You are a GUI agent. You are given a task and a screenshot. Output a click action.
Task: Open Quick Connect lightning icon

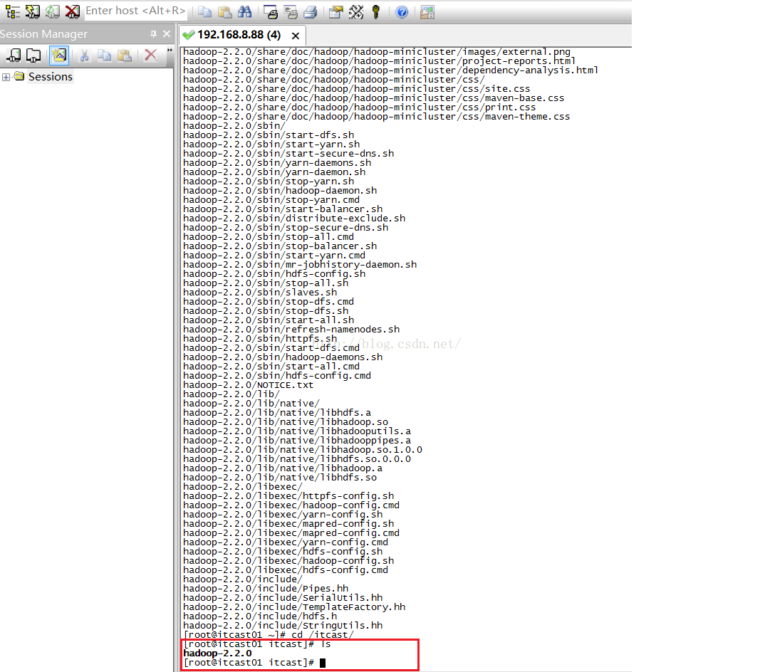click(33, 11)
